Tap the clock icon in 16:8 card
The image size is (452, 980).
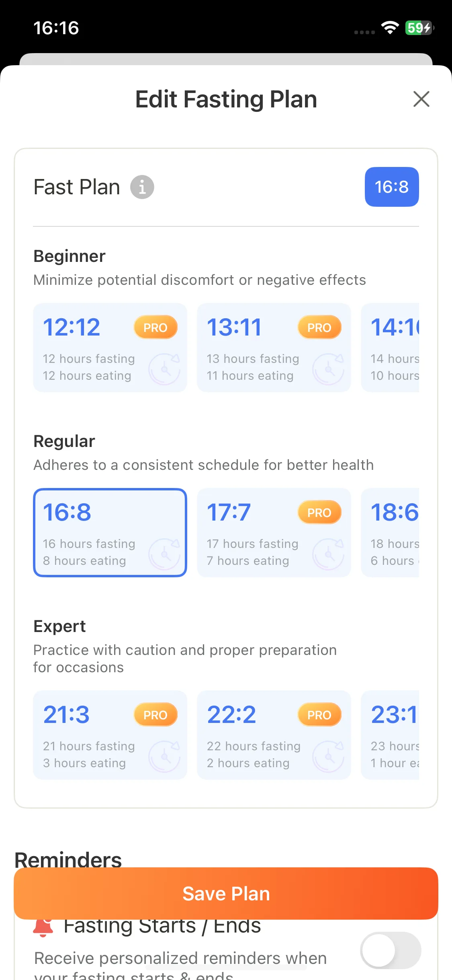[164, 554]
